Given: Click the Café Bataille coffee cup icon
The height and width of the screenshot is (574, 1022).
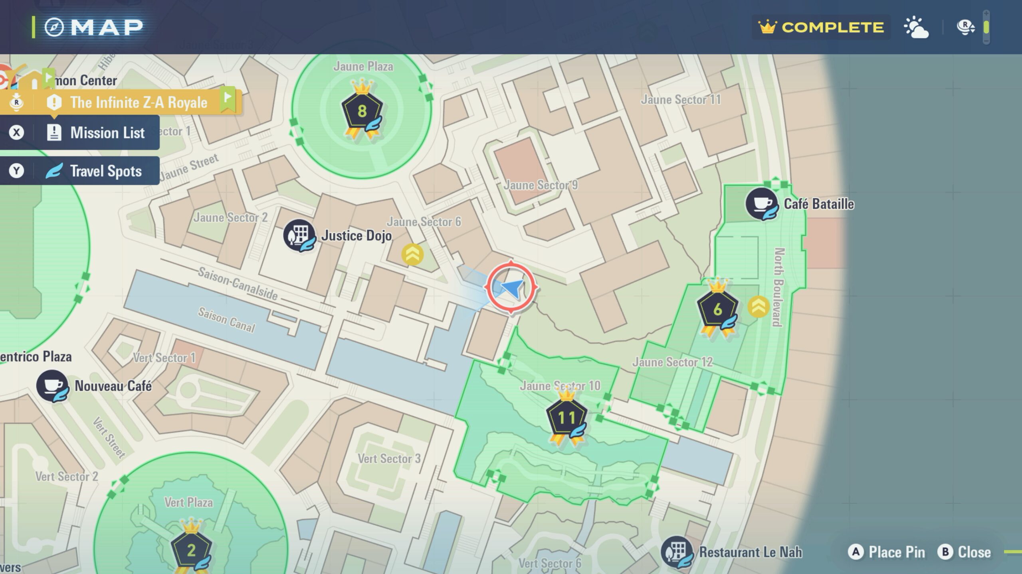Looking at the screenshot, I should 762,204.
